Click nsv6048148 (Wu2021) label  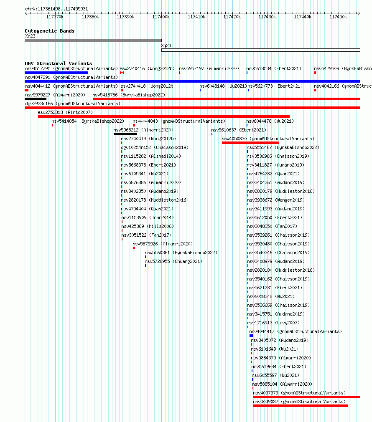(x=223, y=86)
